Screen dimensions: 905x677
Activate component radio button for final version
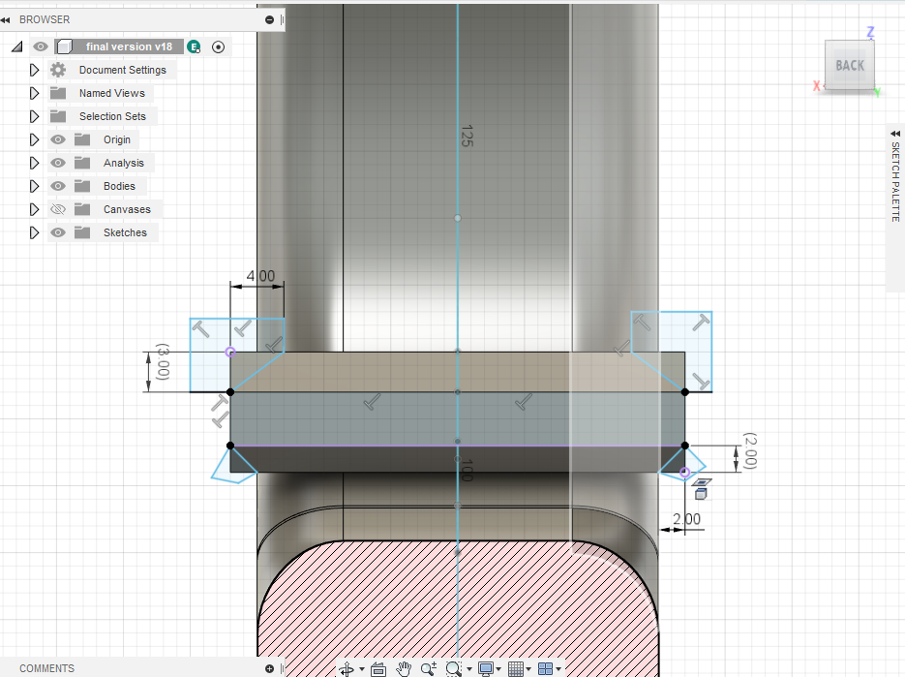[218, 46]
